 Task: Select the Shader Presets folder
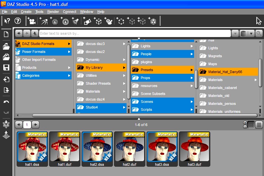click(101, 83)
